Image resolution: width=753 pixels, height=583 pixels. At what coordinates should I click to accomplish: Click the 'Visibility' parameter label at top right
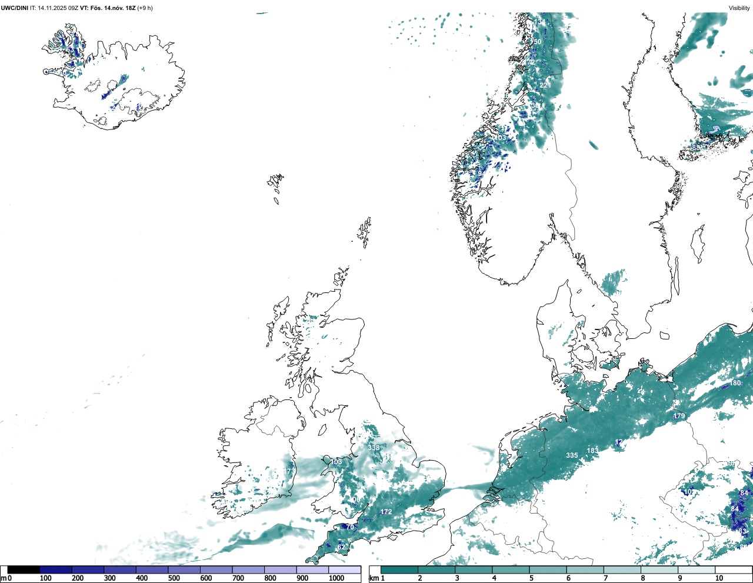coord(739,8)
